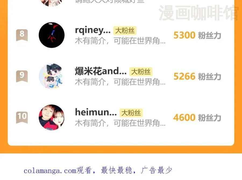Viewport: 242px width, 180px height.
Task: Click 爆米花and's profile description text
Action: [120, 82]
